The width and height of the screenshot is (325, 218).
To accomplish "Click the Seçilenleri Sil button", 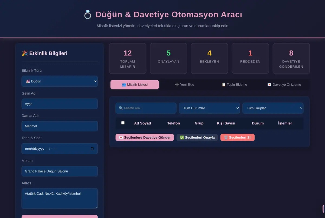I will [238, 137].
